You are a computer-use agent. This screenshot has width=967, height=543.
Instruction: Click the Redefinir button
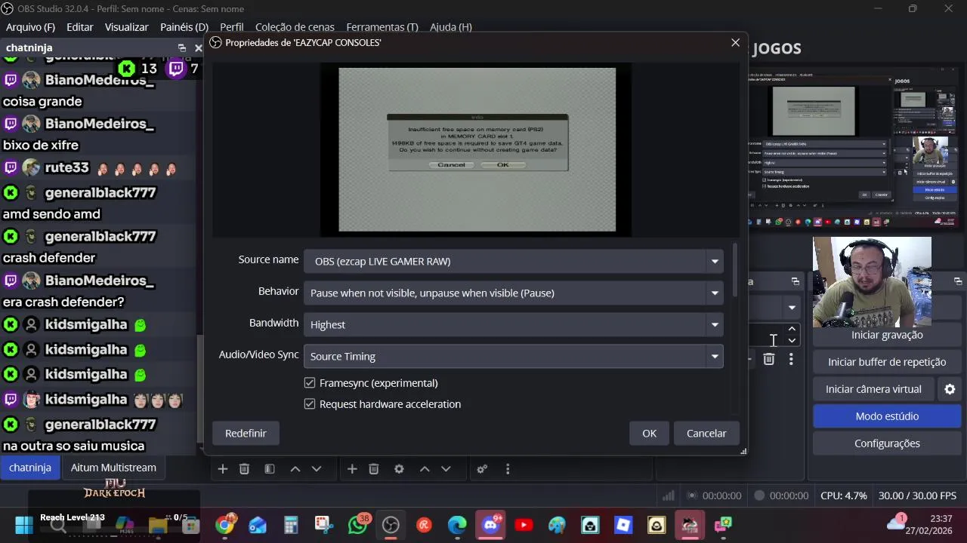pos(246,434)
